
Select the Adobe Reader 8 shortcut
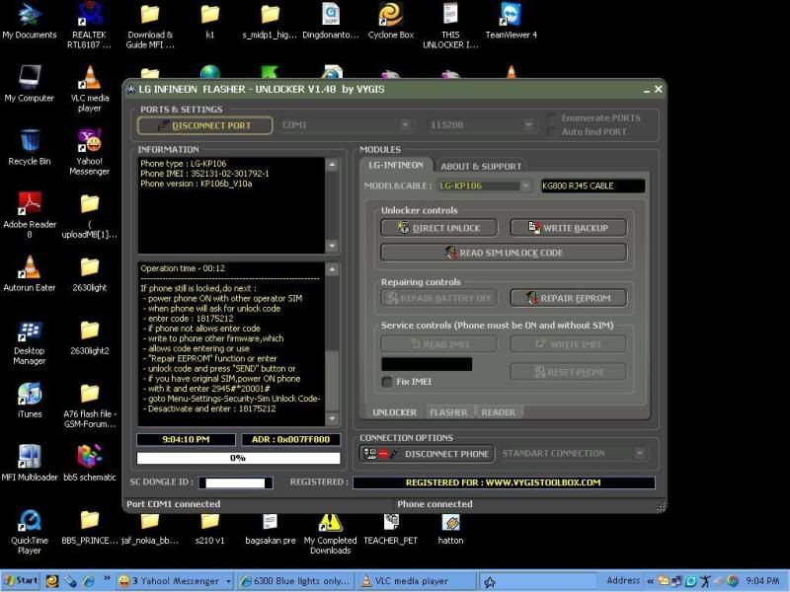point(30,215)
